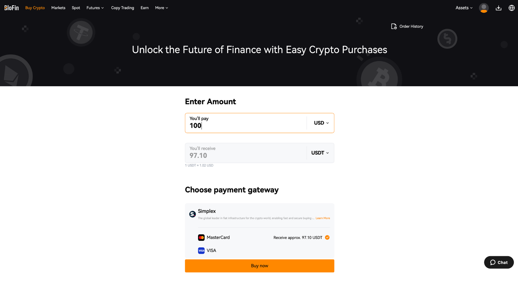This screenshot has height=291, width=518.
Task: Expand the USDT receive currency dropdown
Action: [x=319, y=153]
